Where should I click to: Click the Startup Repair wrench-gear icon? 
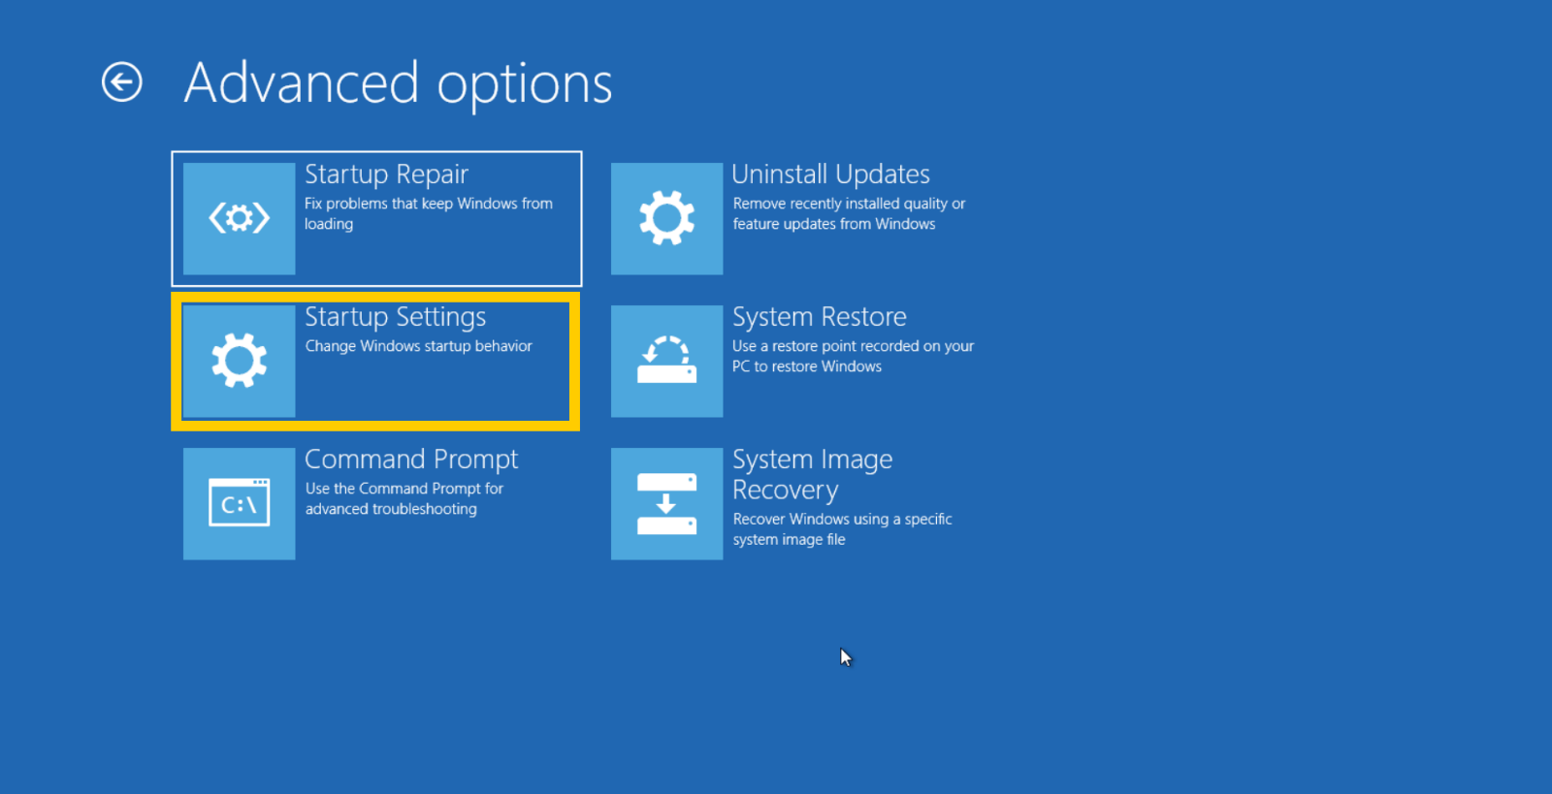[x=239, y=218]
